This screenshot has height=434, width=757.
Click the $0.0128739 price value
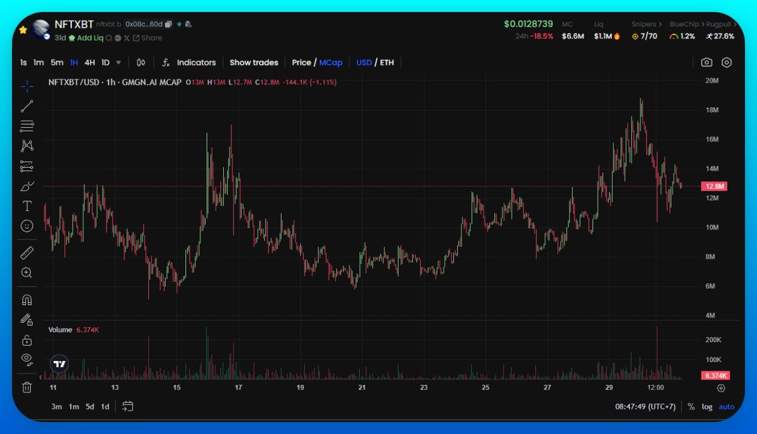click(528, 24)
